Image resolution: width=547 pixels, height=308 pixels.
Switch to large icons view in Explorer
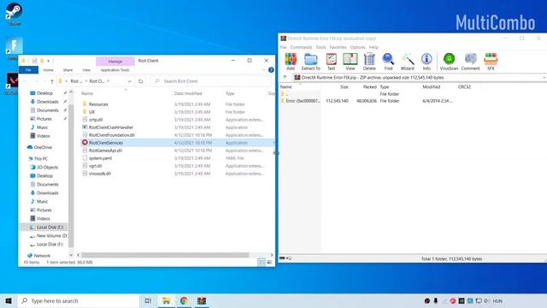pyautogui.click(x=269, y=263)
